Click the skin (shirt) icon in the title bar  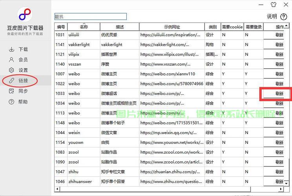274,5
